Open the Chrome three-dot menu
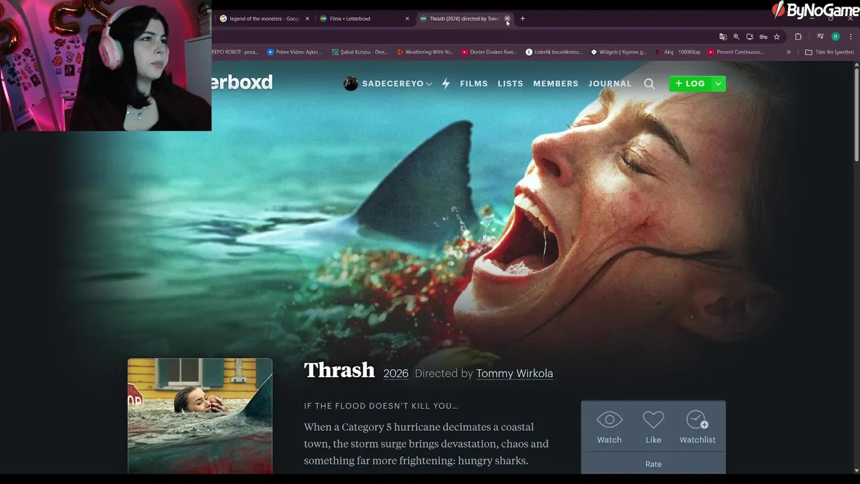 [851, 37]
